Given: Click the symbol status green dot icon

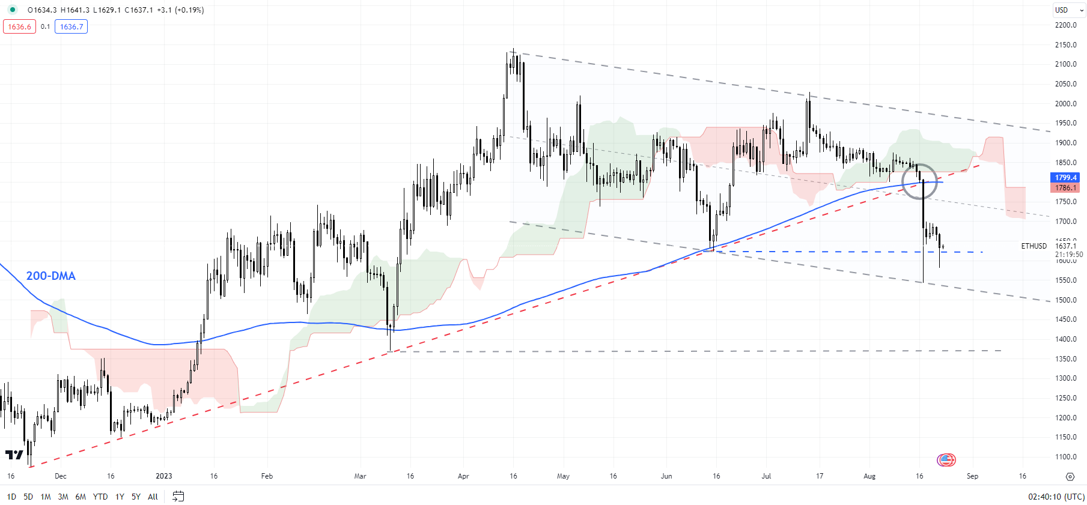Looking at the screenshot, I should pyautogui.click(x=12, y=10).
